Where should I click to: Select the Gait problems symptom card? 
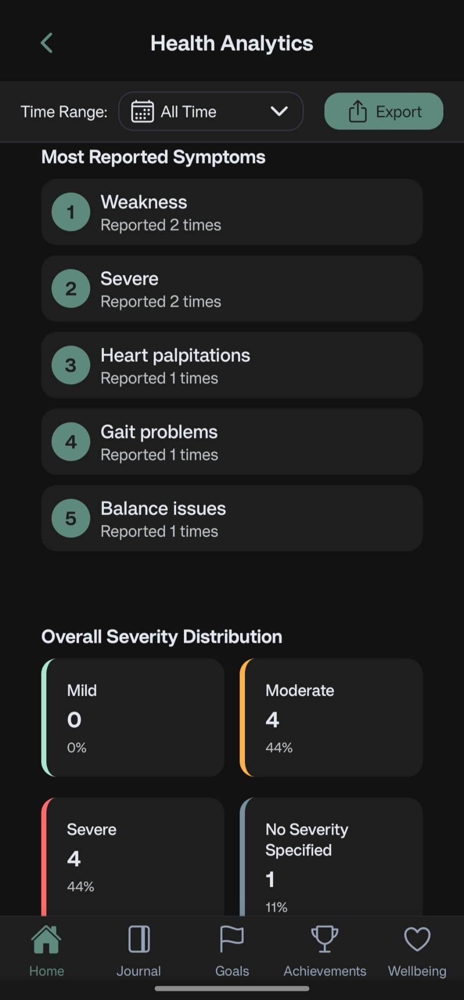click(x=232, y=442)
